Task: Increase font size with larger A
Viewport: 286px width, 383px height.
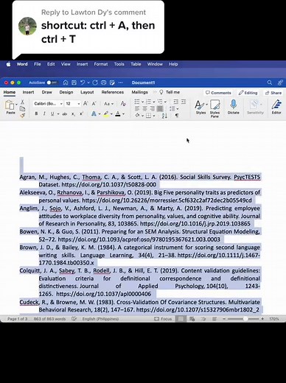Action: tap(86, 104)
